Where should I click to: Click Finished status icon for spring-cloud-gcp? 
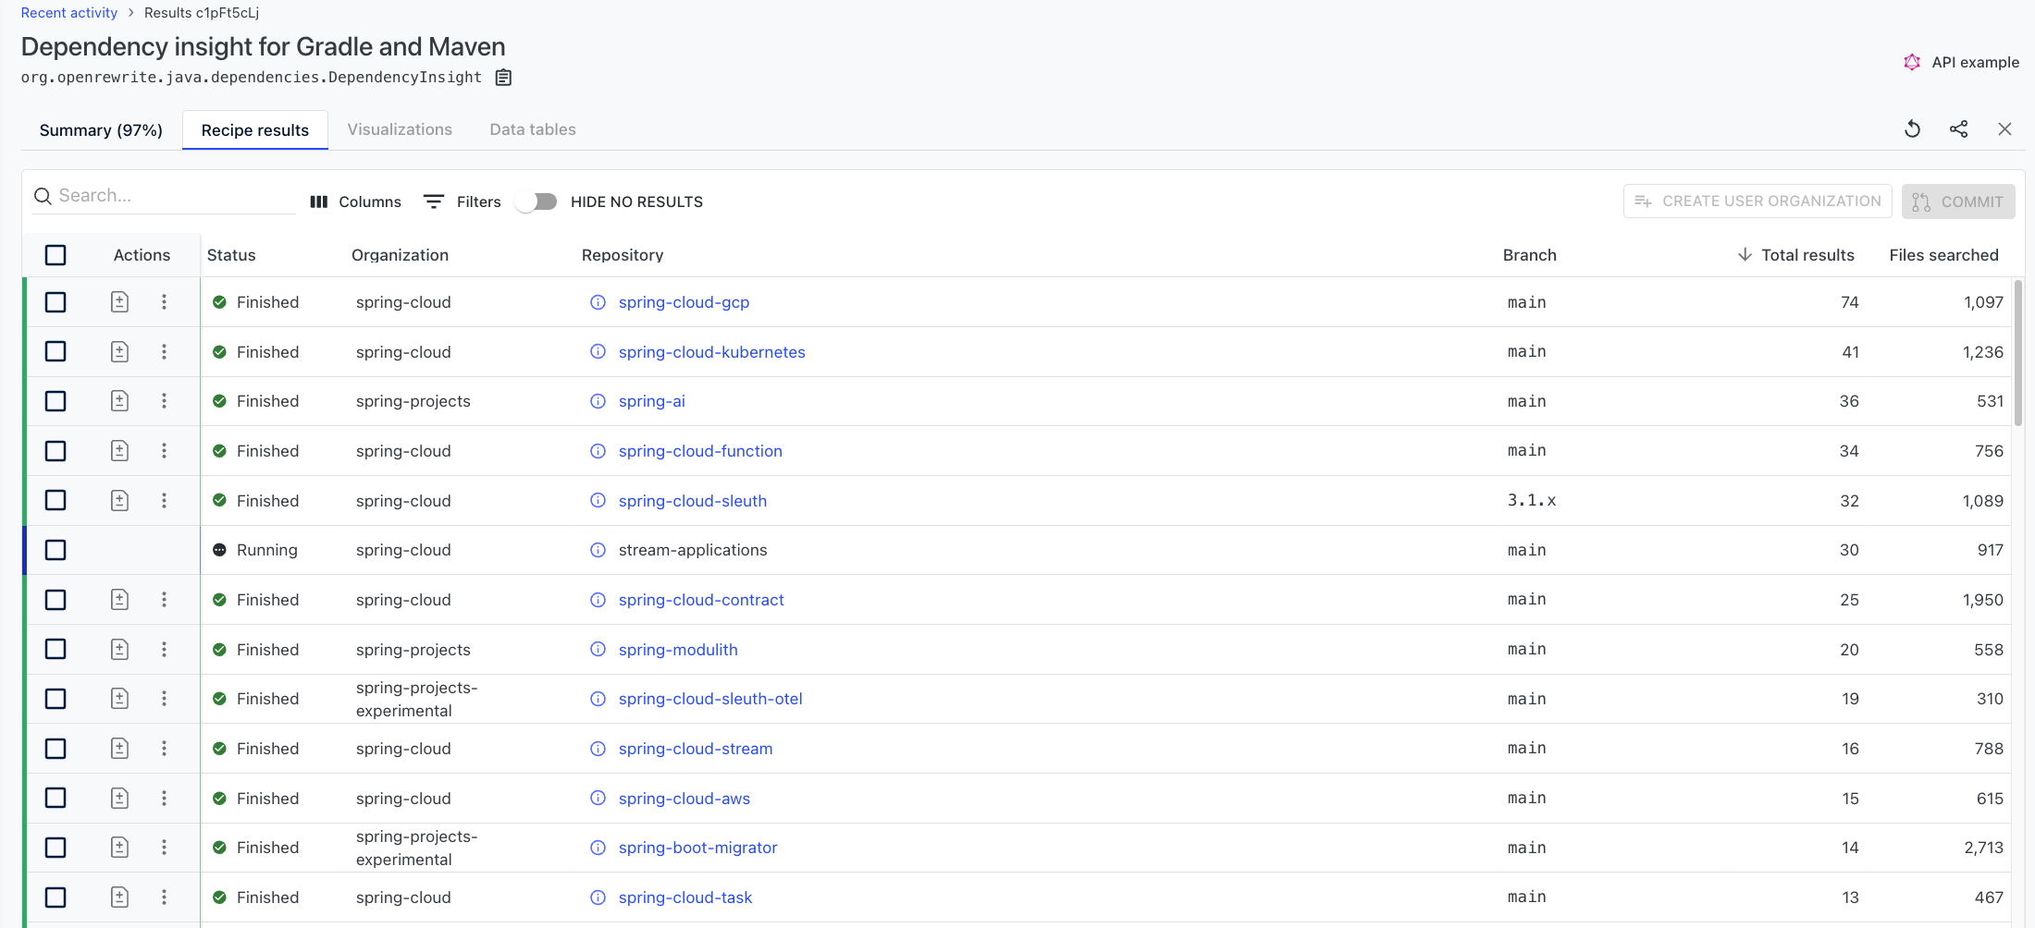click(219, 302)
